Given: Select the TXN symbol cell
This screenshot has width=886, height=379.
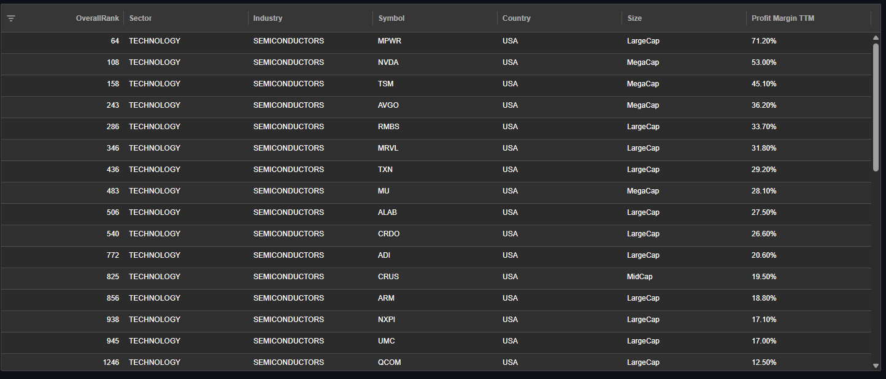Looking at the screenshot, I should point(385,170).
